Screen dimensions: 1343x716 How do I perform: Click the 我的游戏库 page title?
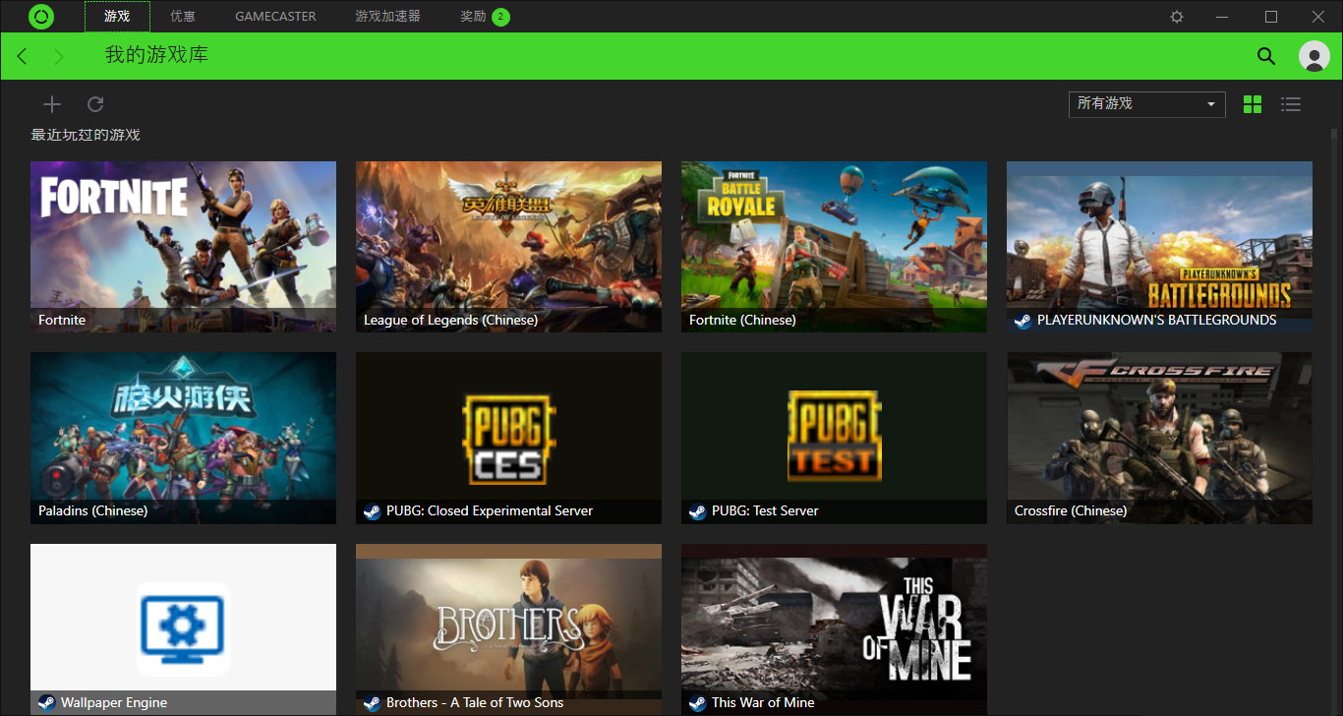pyautogui.click(x=156, y=55)
